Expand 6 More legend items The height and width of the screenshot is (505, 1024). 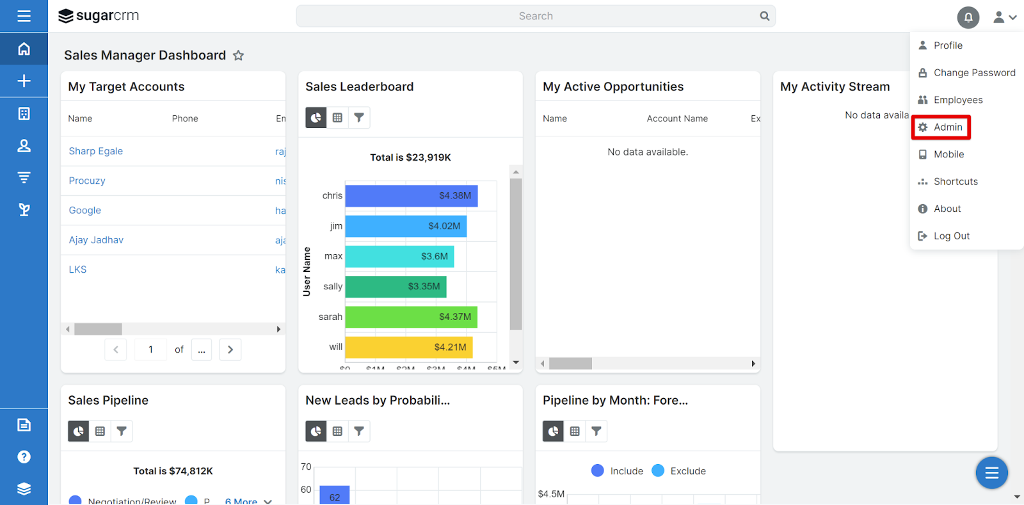tap(248, 501)
